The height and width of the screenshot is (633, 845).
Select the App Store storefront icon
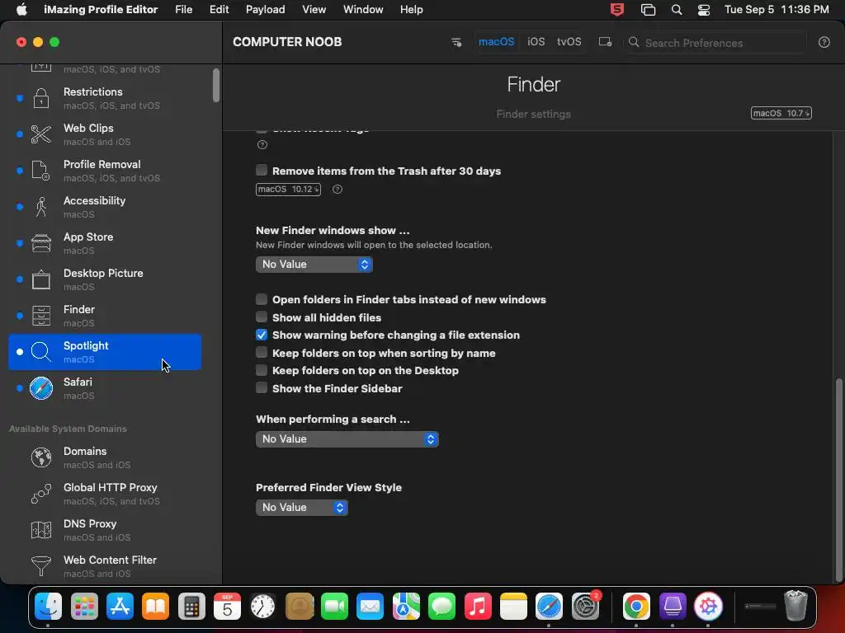(x=41, y=243)
